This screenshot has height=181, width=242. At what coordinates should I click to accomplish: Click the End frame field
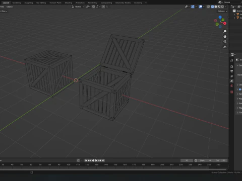click(x=220, y=160)
